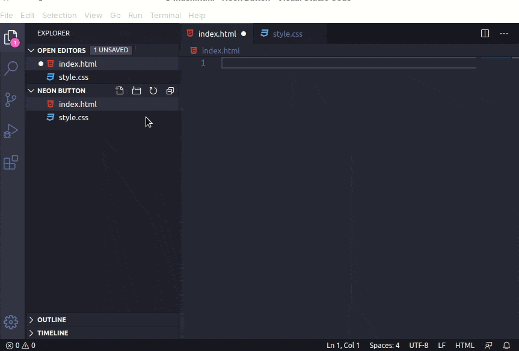The width and height of the screenshot is (519, 351).
Task: Collapse the Neon Button folder section
Action: [31, 91]
